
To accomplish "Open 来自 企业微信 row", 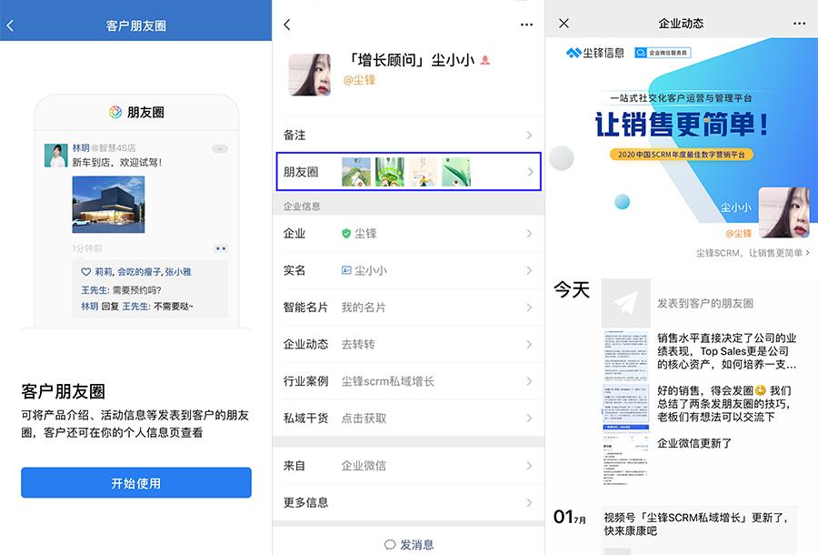I will point(408,465).
